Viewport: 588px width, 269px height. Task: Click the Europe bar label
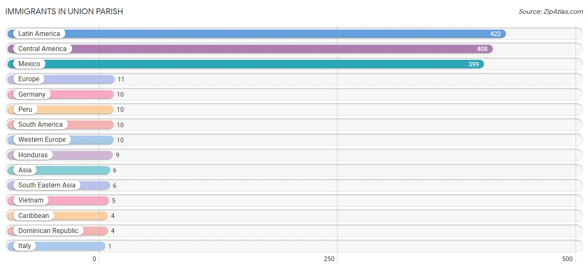pyautogui.click(x=29, y=79)
